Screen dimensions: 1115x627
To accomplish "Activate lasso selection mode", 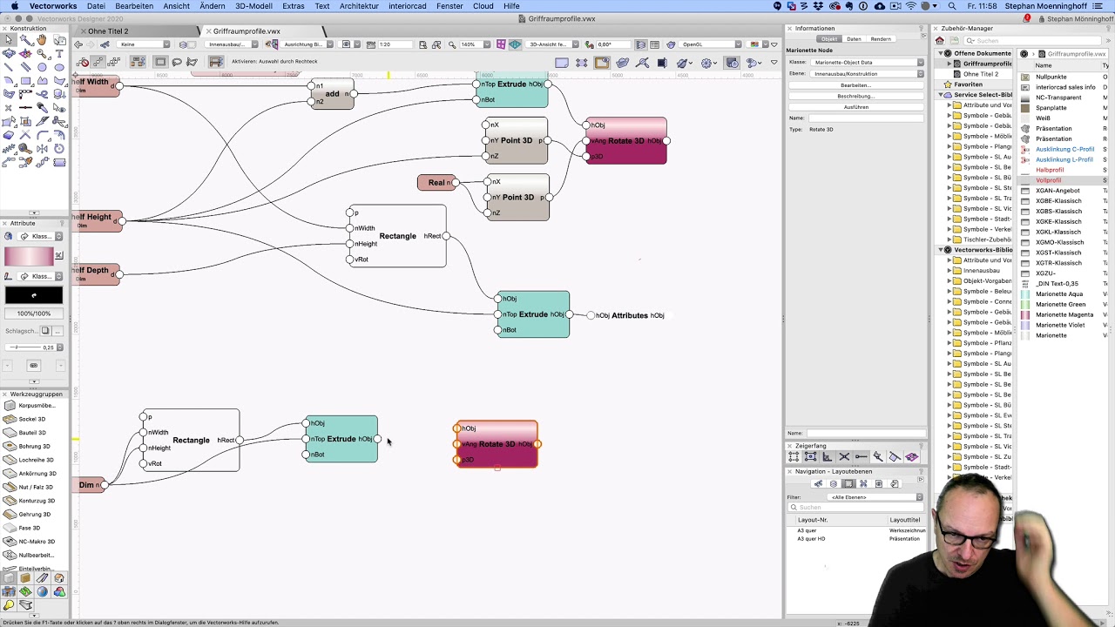I will pyautogui.click(x=177, y=62).
